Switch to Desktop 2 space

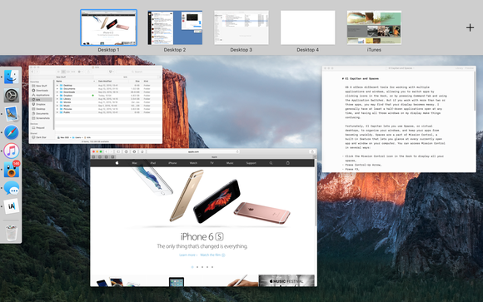pos(175,27)
